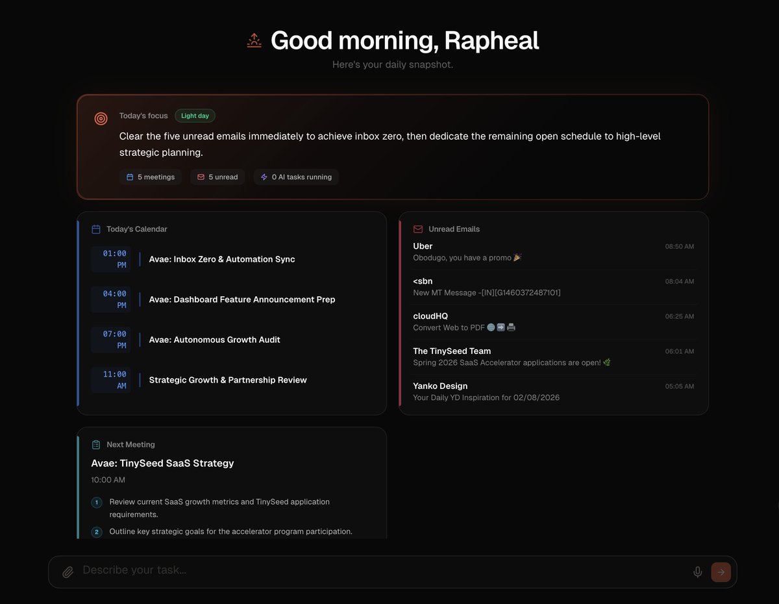Click the 06:01 AM email timestamp
Image resolution: width=779 pixels, height=604 pixels.
(680, 351)
